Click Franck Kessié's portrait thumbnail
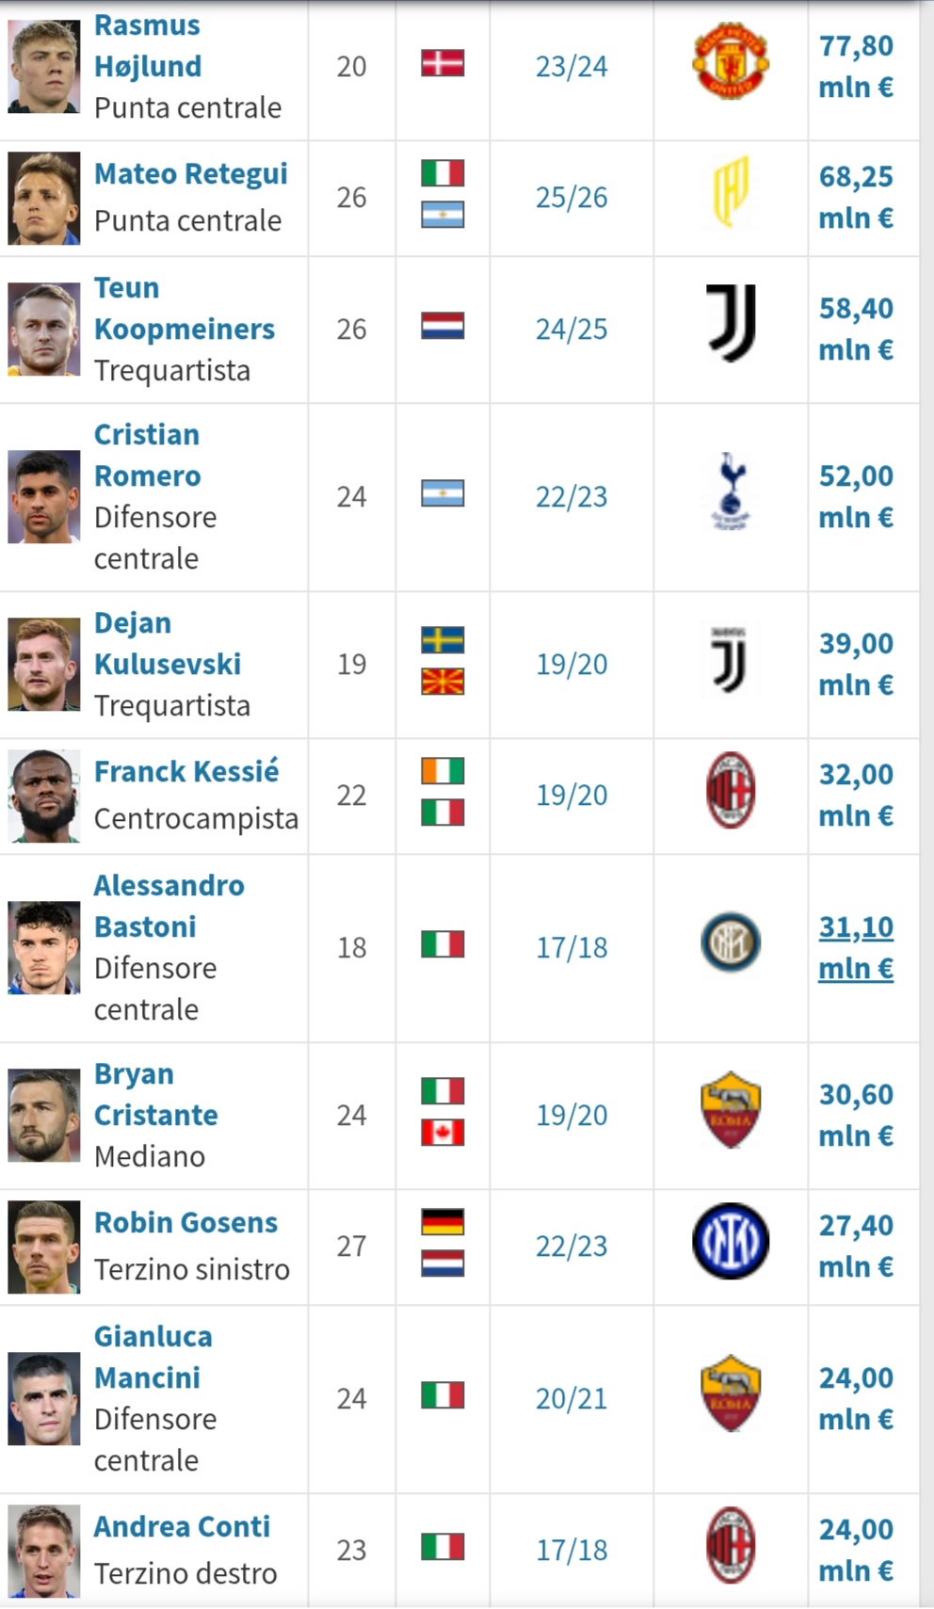 click(x=44, y=796)
